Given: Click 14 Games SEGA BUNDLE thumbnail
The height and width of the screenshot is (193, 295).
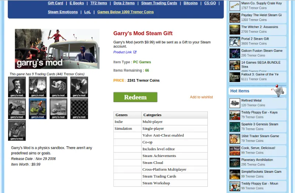Looking at the screenshot, I should tap(235, 65).
